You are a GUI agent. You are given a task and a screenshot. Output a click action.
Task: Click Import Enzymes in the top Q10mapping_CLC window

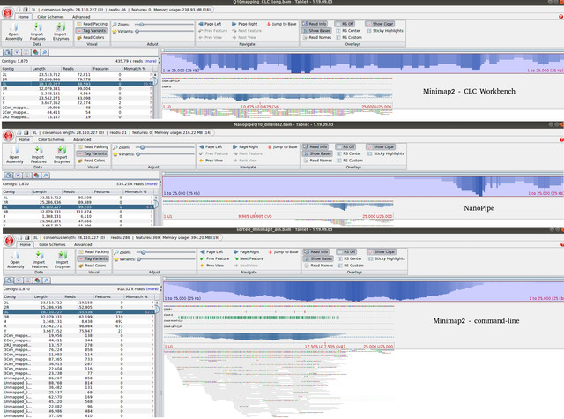pos(61,32)
